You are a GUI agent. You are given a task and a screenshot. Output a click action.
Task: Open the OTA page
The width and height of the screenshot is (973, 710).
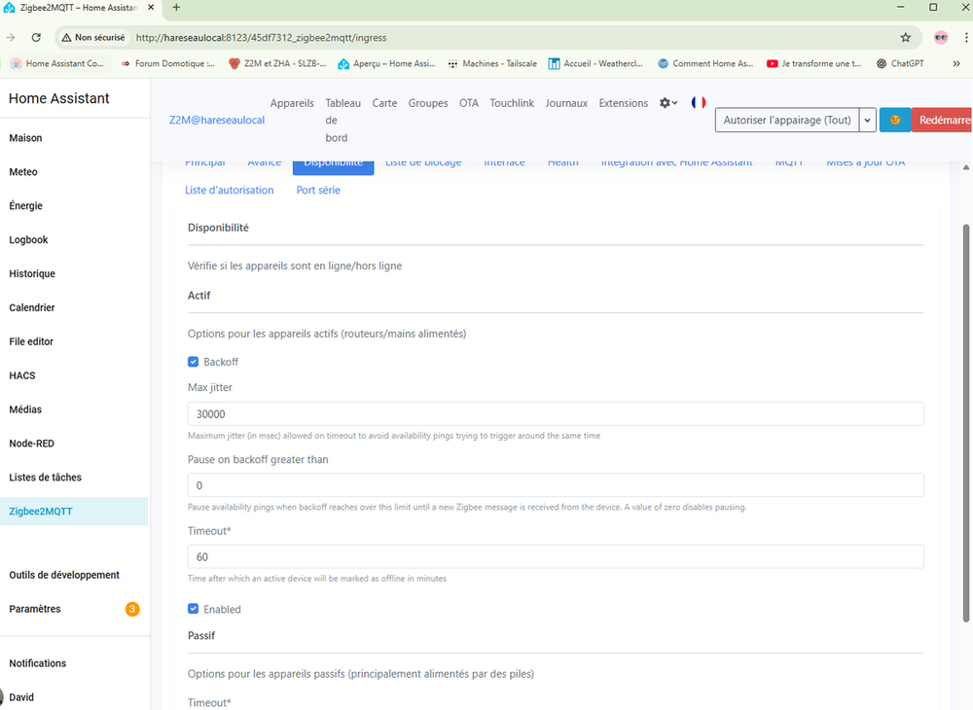click(469, 103)
